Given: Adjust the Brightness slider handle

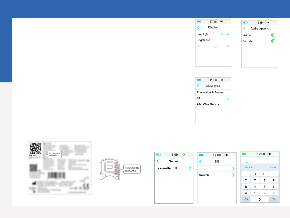Looking at the screenshot, I should (x=215, y=46).
